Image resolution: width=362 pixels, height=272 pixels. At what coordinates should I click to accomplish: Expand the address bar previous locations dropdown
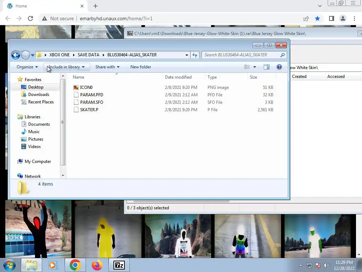click(187, 55)
